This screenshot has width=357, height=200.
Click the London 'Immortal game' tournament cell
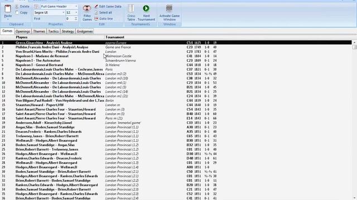pos(123,123)
